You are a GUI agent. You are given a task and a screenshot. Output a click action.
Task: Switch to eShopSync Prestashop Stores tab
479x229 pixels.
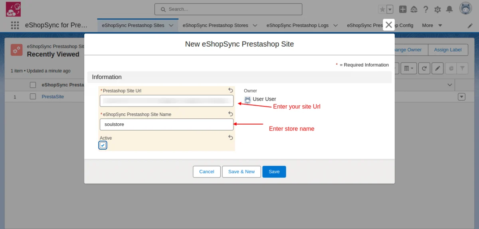point(215,25)
